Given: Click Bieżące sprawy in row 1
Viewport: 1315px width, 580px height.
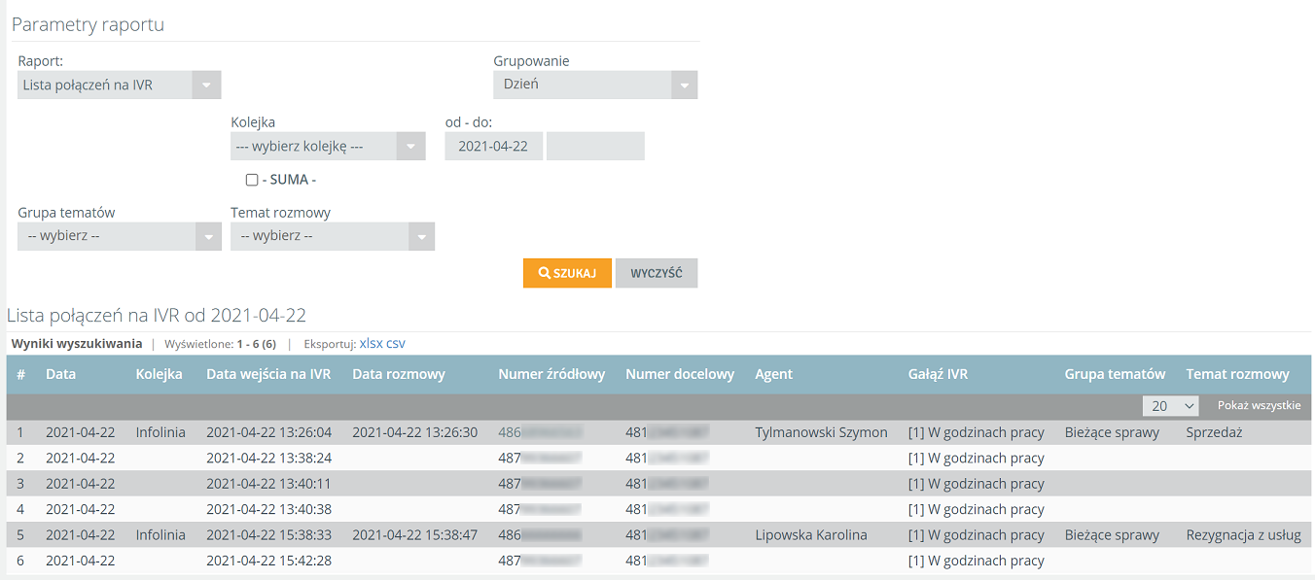Looking at the screenshot, I should 1112,432.
